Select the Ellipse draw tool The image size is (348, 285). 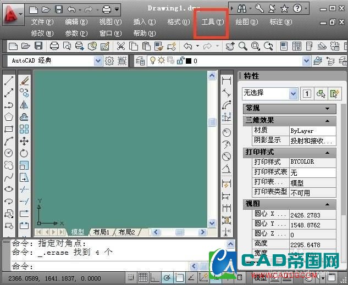point(9,189)
